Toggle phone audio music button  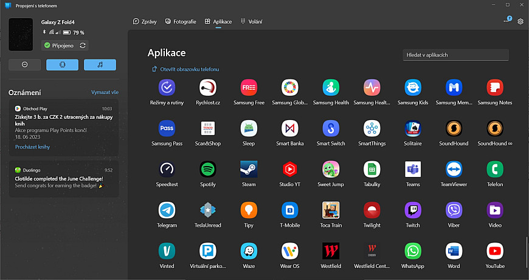coord(100,65)
